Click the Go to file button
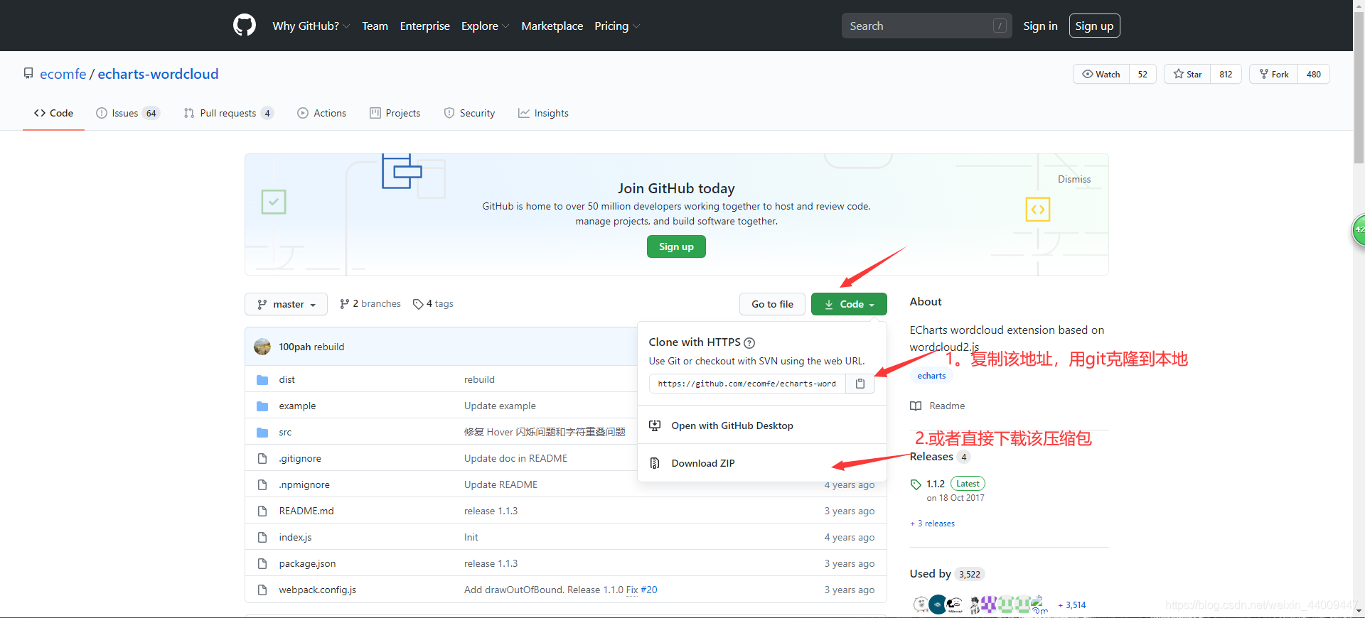Image resolution: width=1365 pixels, height=618 pixels. 772,304
